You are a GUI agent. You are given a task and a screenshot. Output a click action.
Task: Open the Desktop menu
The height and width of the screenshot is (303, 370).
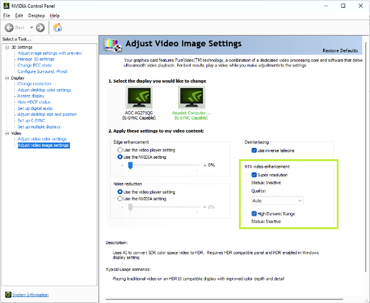coord(37,16)
